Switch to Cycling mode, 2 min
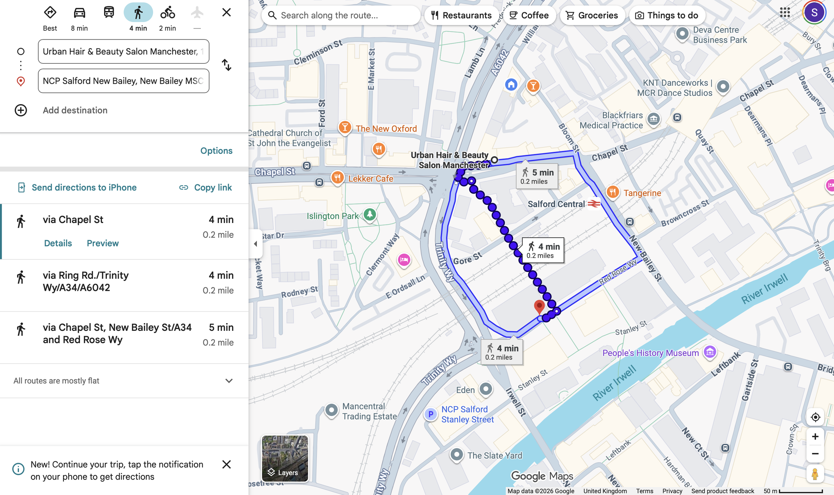 pyautogui.click(x=167, y=13)
